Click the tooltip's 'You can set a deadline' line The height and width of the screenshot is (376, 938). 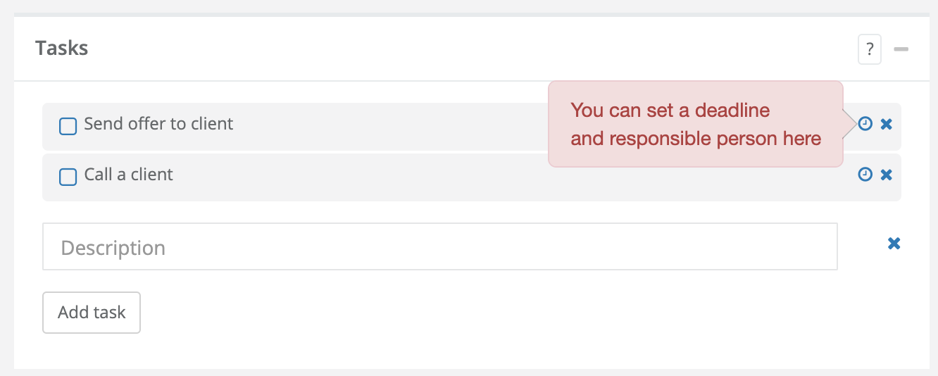670,111
